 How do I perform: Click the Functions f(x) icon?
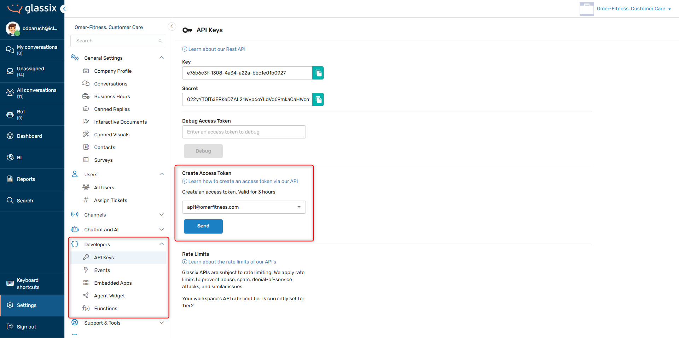pos(86,308)
